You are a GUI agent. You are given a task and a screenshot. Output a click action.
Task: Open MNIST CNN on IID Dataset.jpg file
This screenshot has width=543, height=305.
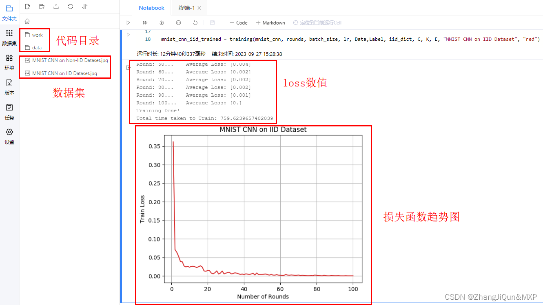(x=61, y=73)
